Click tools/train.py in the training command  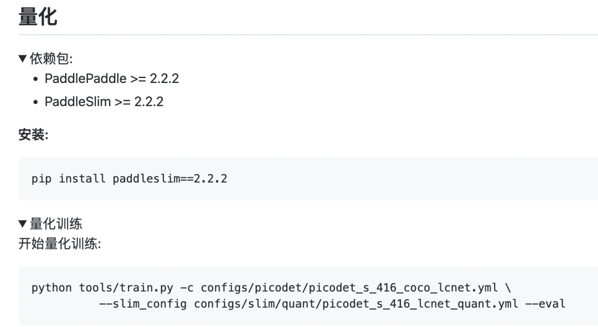[126, 288]
